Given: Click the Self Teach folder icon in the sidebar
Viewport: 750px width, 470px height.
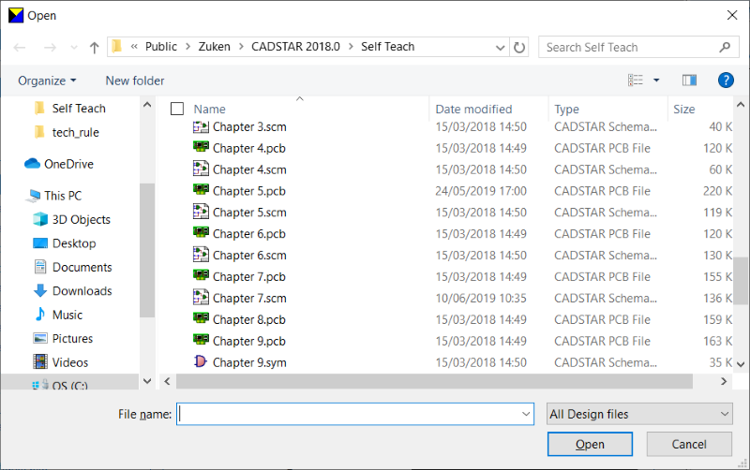Looking at the screenshot, I should [x=39, y=108].
